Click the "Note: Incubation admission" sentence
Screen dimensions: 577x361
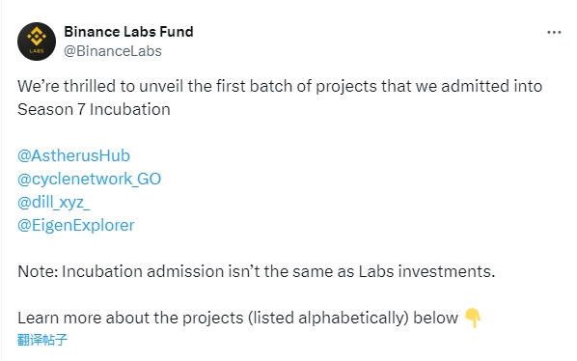[256, 271]
